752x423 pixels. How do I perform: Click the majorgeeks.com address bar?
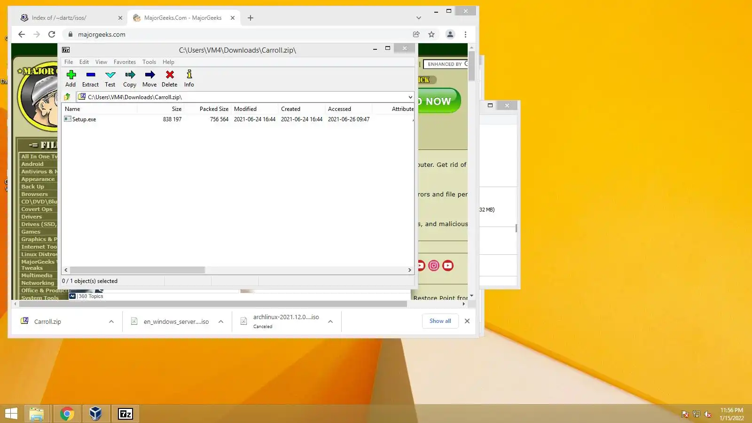point(237,34)
